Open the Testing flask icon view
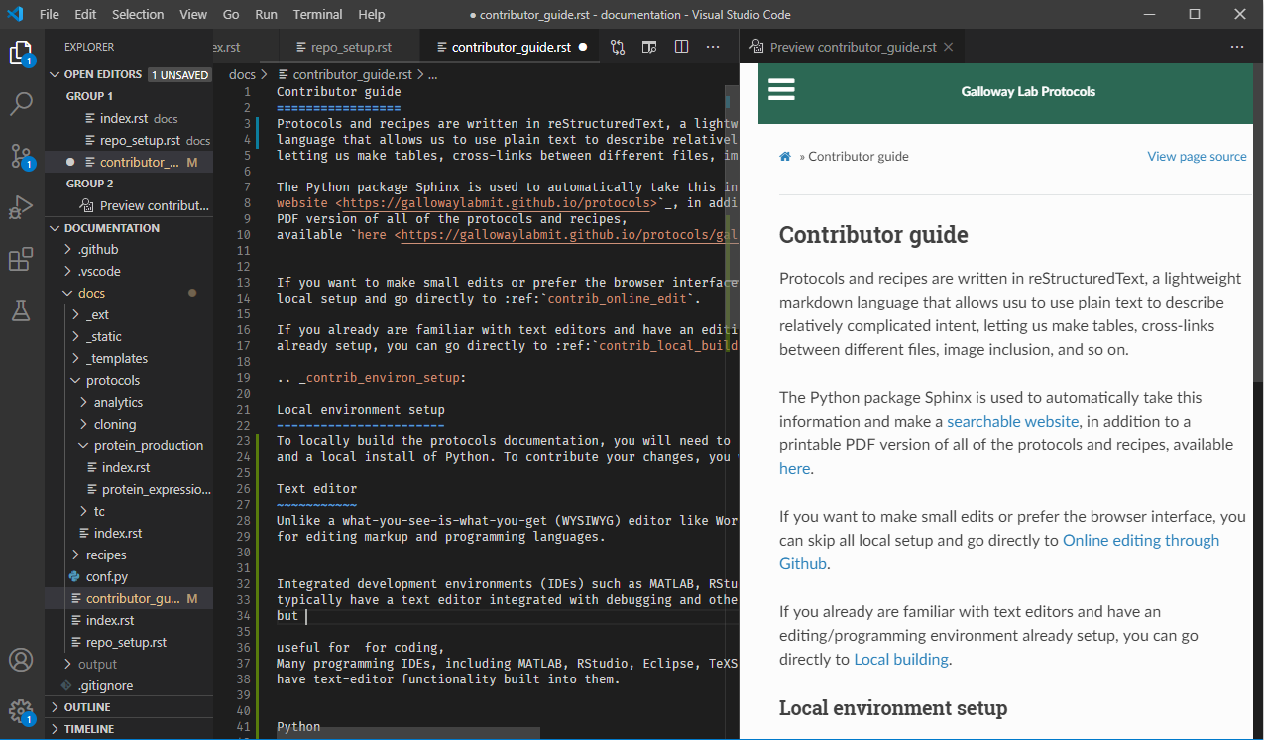 [x=21, y=311]
